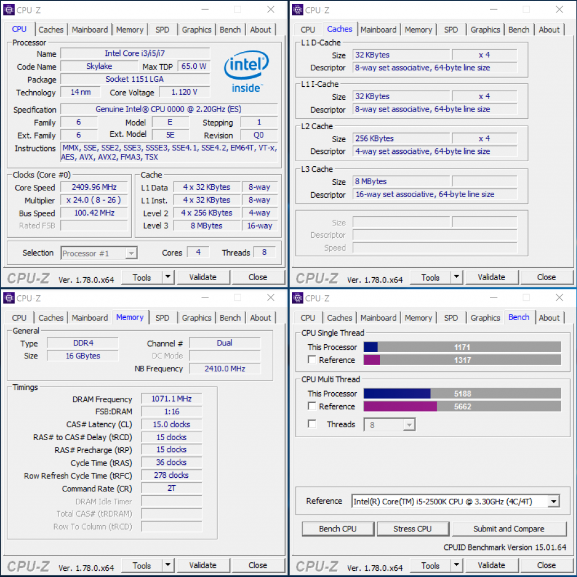Screen dimensions: 577x577
Task: Enable the Threads checkbox in the Bench window
Action: 312,424
